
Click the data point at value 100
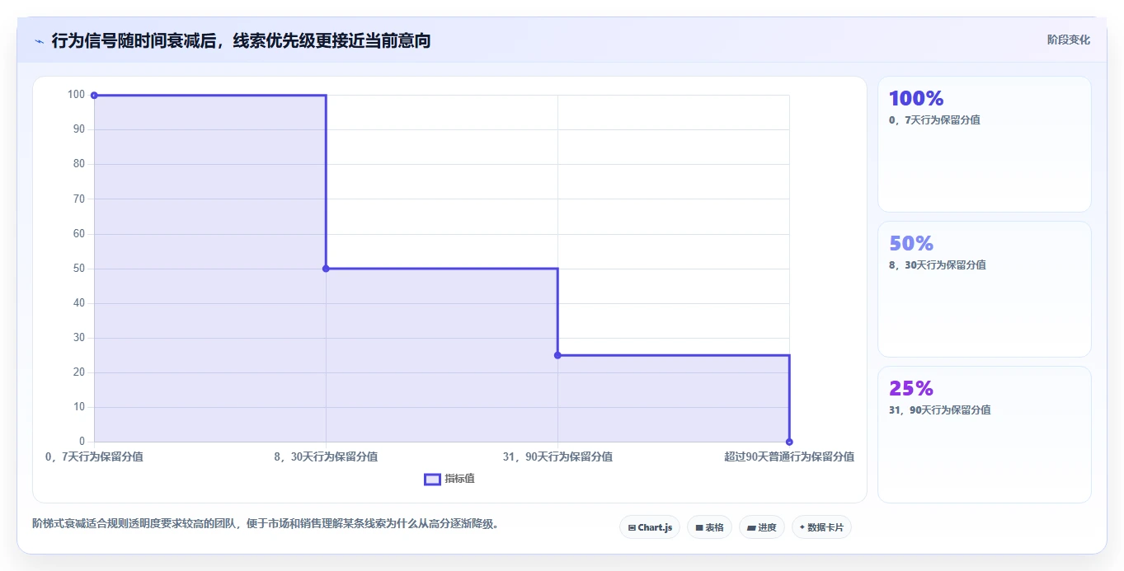(94, 96)
